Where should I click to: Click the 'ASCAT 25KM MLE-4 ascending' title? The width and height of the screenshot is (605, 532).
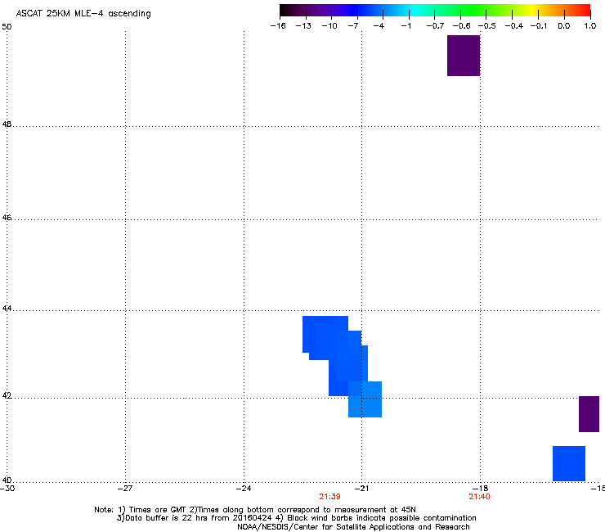click(83, 14)
